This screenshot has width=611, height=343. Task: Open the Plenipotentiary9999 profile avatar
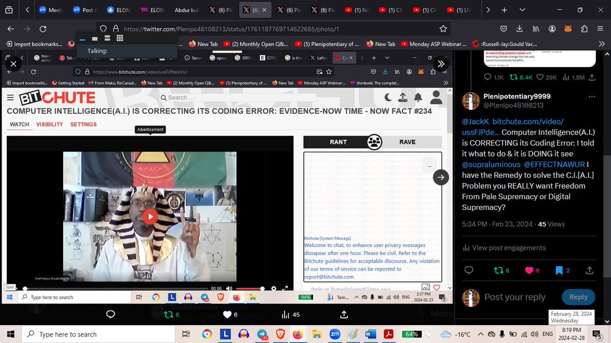(x=471, y=101)
